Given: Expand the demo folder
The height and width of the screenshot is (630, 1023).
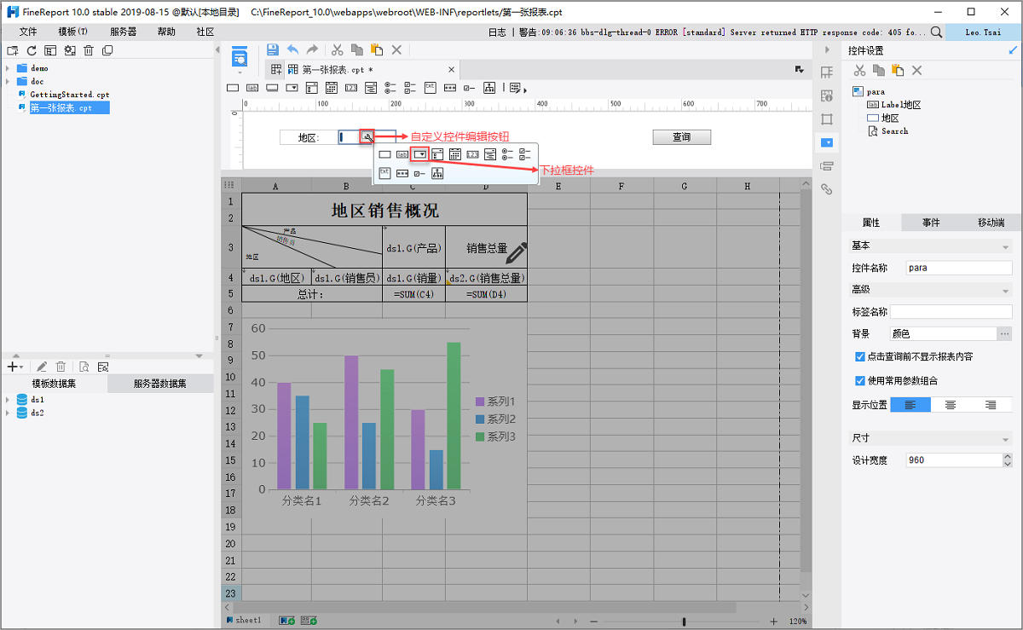Looking at the screenshot, I should pos(8,67).
